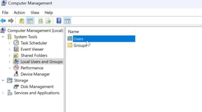Click the Users folder icon

click(70, 38)
